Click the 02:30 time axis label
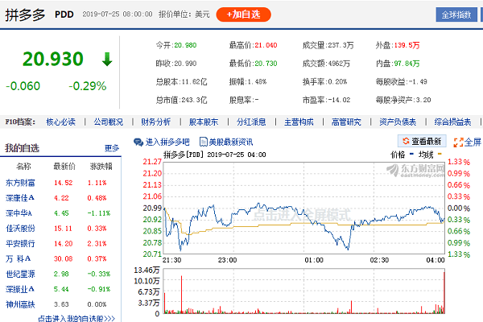 [379, 260]
